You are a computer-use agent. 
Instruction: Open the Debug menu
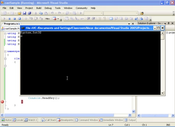[48, 8]
